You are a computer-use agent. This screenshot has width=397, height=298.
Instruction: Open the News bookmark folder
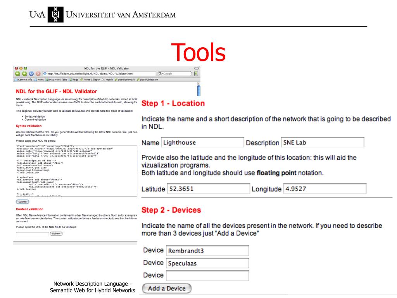(39, 80)
